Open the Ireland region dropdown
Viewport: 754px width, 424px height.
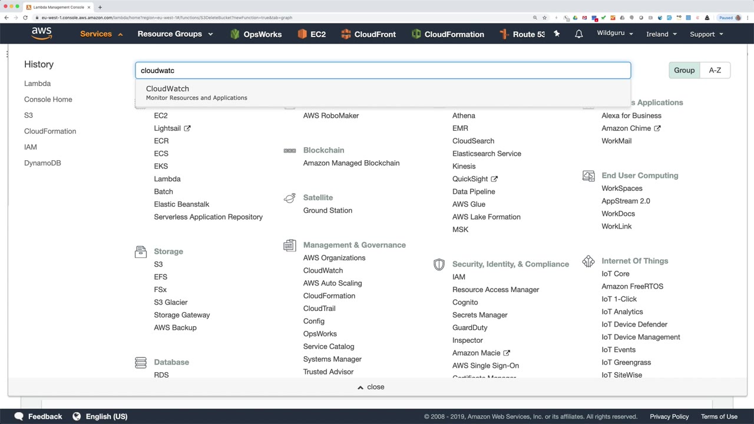[x=661, y=34]
